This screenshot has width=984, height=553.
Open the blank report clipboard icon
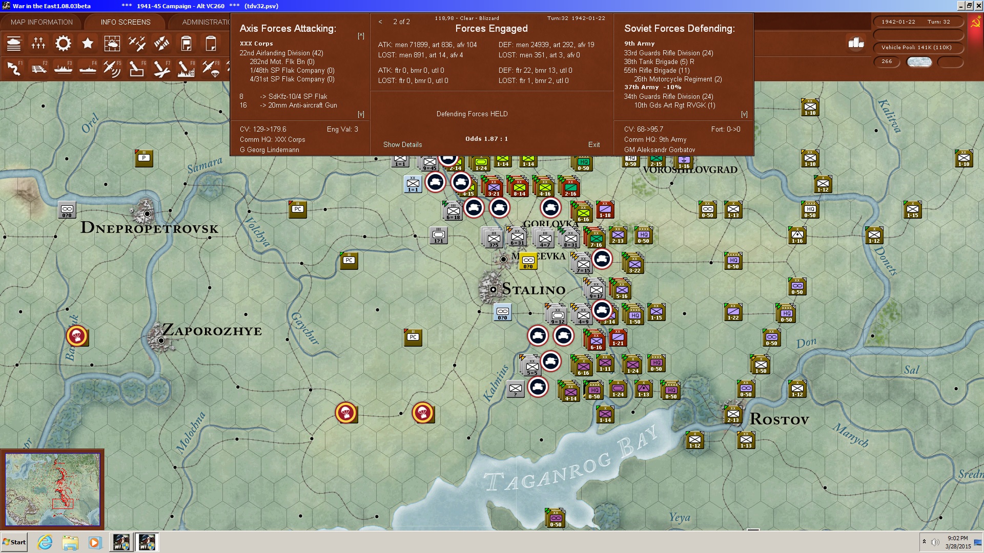coord(211,44)
